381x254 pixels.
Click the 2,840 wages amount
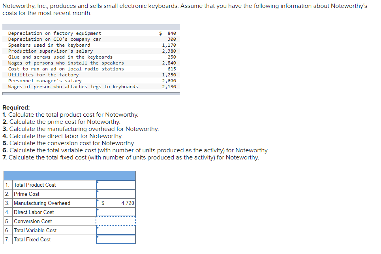[x=169, y=63]
